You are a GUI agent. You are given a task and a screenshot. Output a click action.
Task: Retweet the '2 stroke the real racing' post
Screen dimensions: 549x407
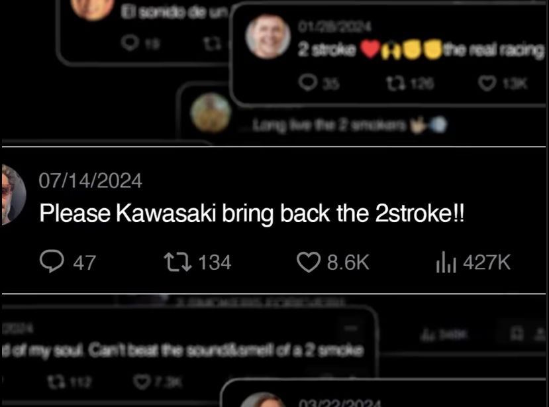tap(396, 83)
